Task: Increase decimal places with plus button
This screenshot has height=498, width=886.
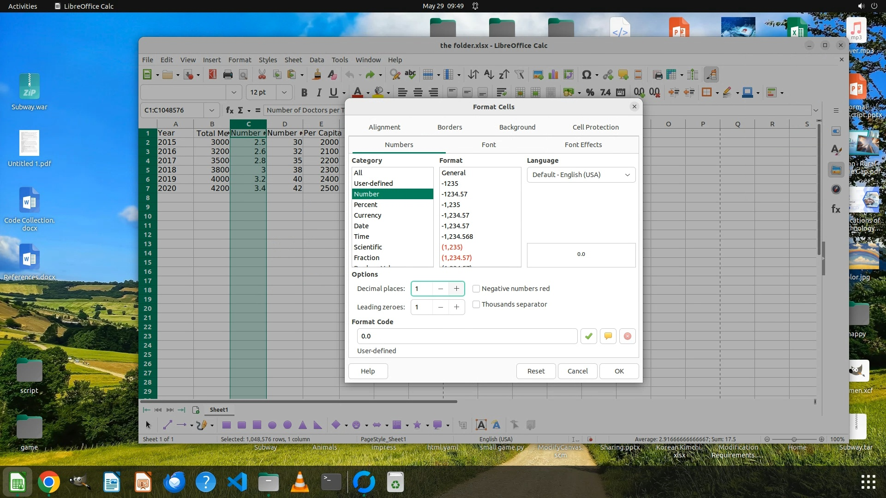Action: coord(456,289)
